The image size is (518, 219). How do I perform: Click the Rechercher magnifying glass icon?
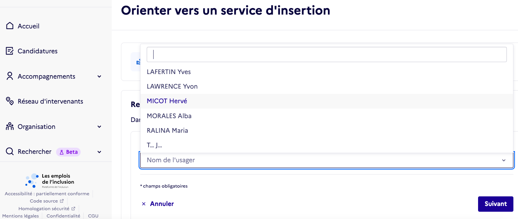click(x=10, y=151)
